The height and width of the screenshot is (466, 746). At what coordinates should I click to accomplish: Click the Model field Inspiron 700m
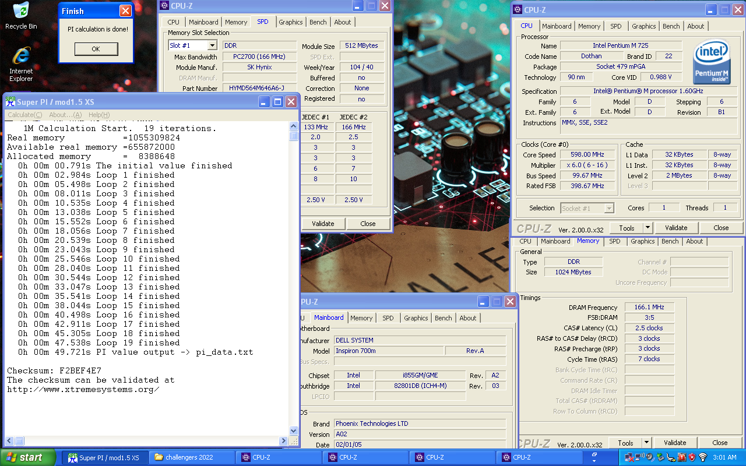[x=388, y=351]
